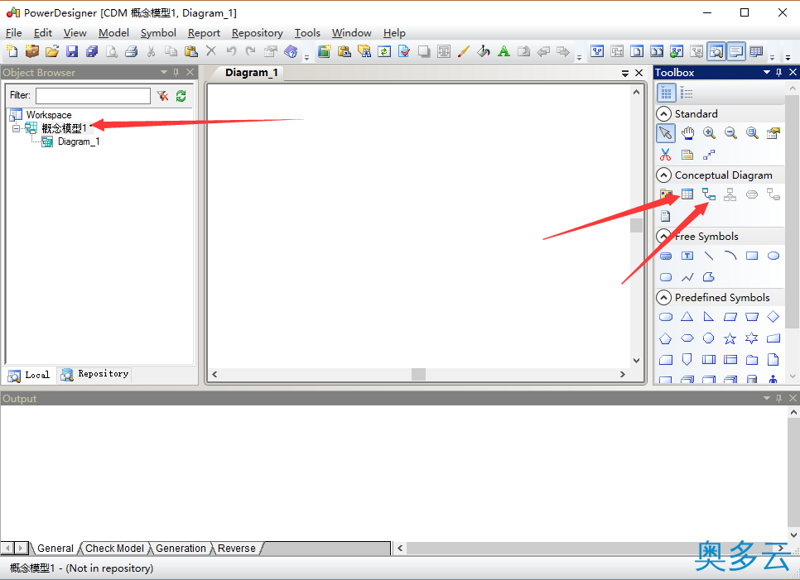Collapse the 概念模型1 tree node
This screenshot has width=800, height=580.
point(17,128)
